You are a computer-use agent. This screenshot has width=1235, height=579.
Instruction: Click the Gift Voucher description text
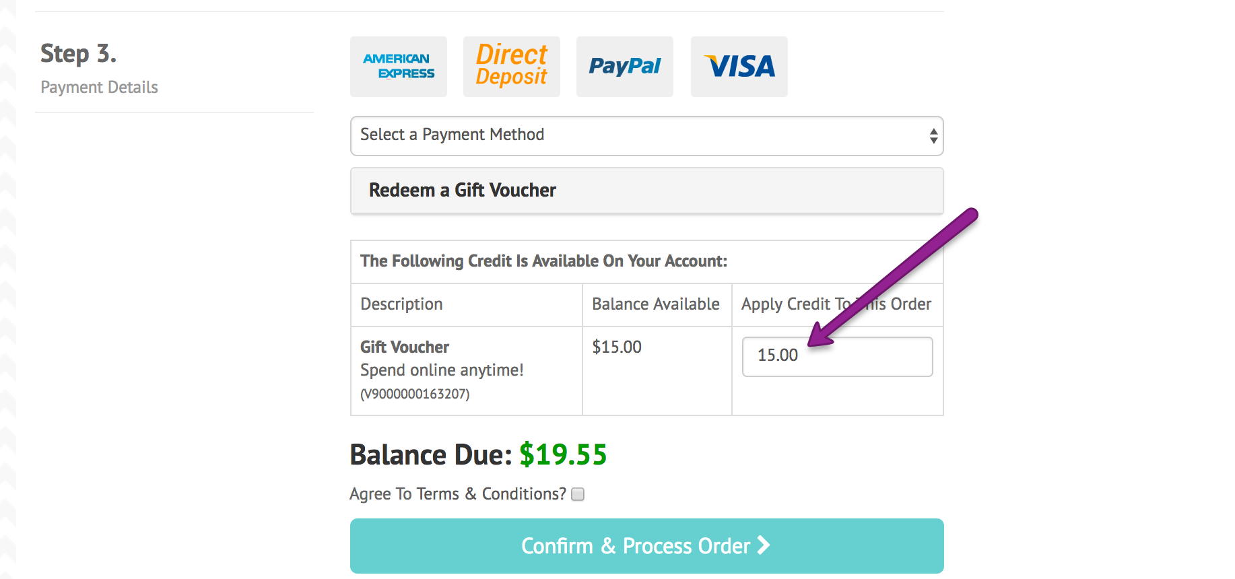tap(405, 347)
